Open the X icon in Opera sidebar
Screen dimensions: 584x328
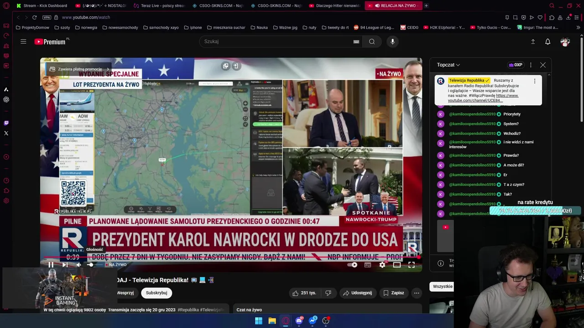click(x=6, y=133)
